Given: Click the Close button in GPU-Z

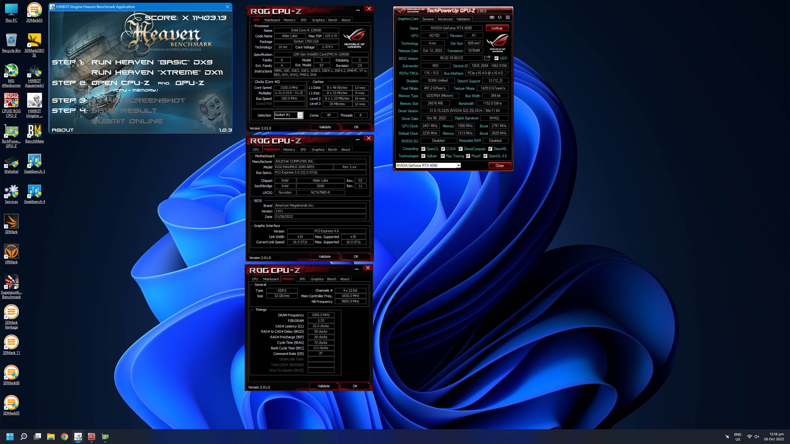Looking at the screenshot, I should [x=500, y=166].
